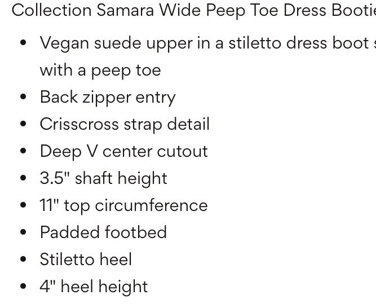Click the bullet dot before 11" top circumference
The width and height of the screenshot is (376, 308).
pyautogui.click(x=23, y=205)
